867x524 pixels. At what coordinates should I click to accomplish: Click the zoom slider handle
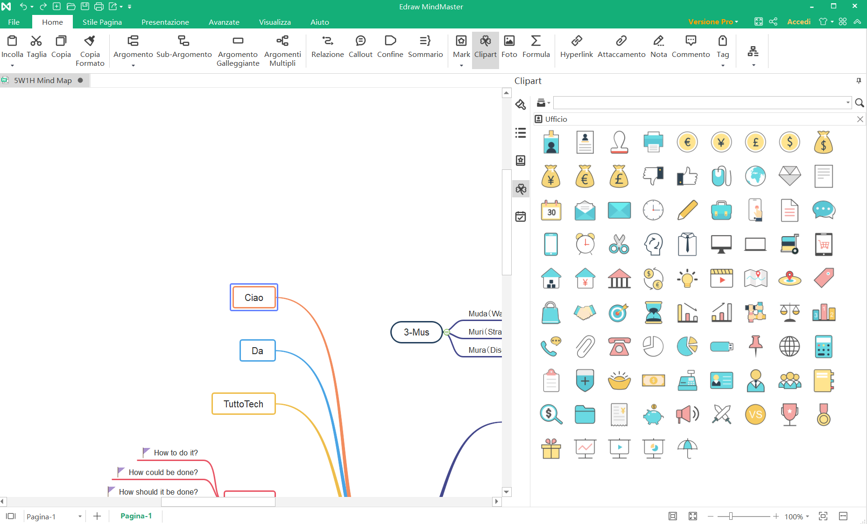[x=731, y=516]
